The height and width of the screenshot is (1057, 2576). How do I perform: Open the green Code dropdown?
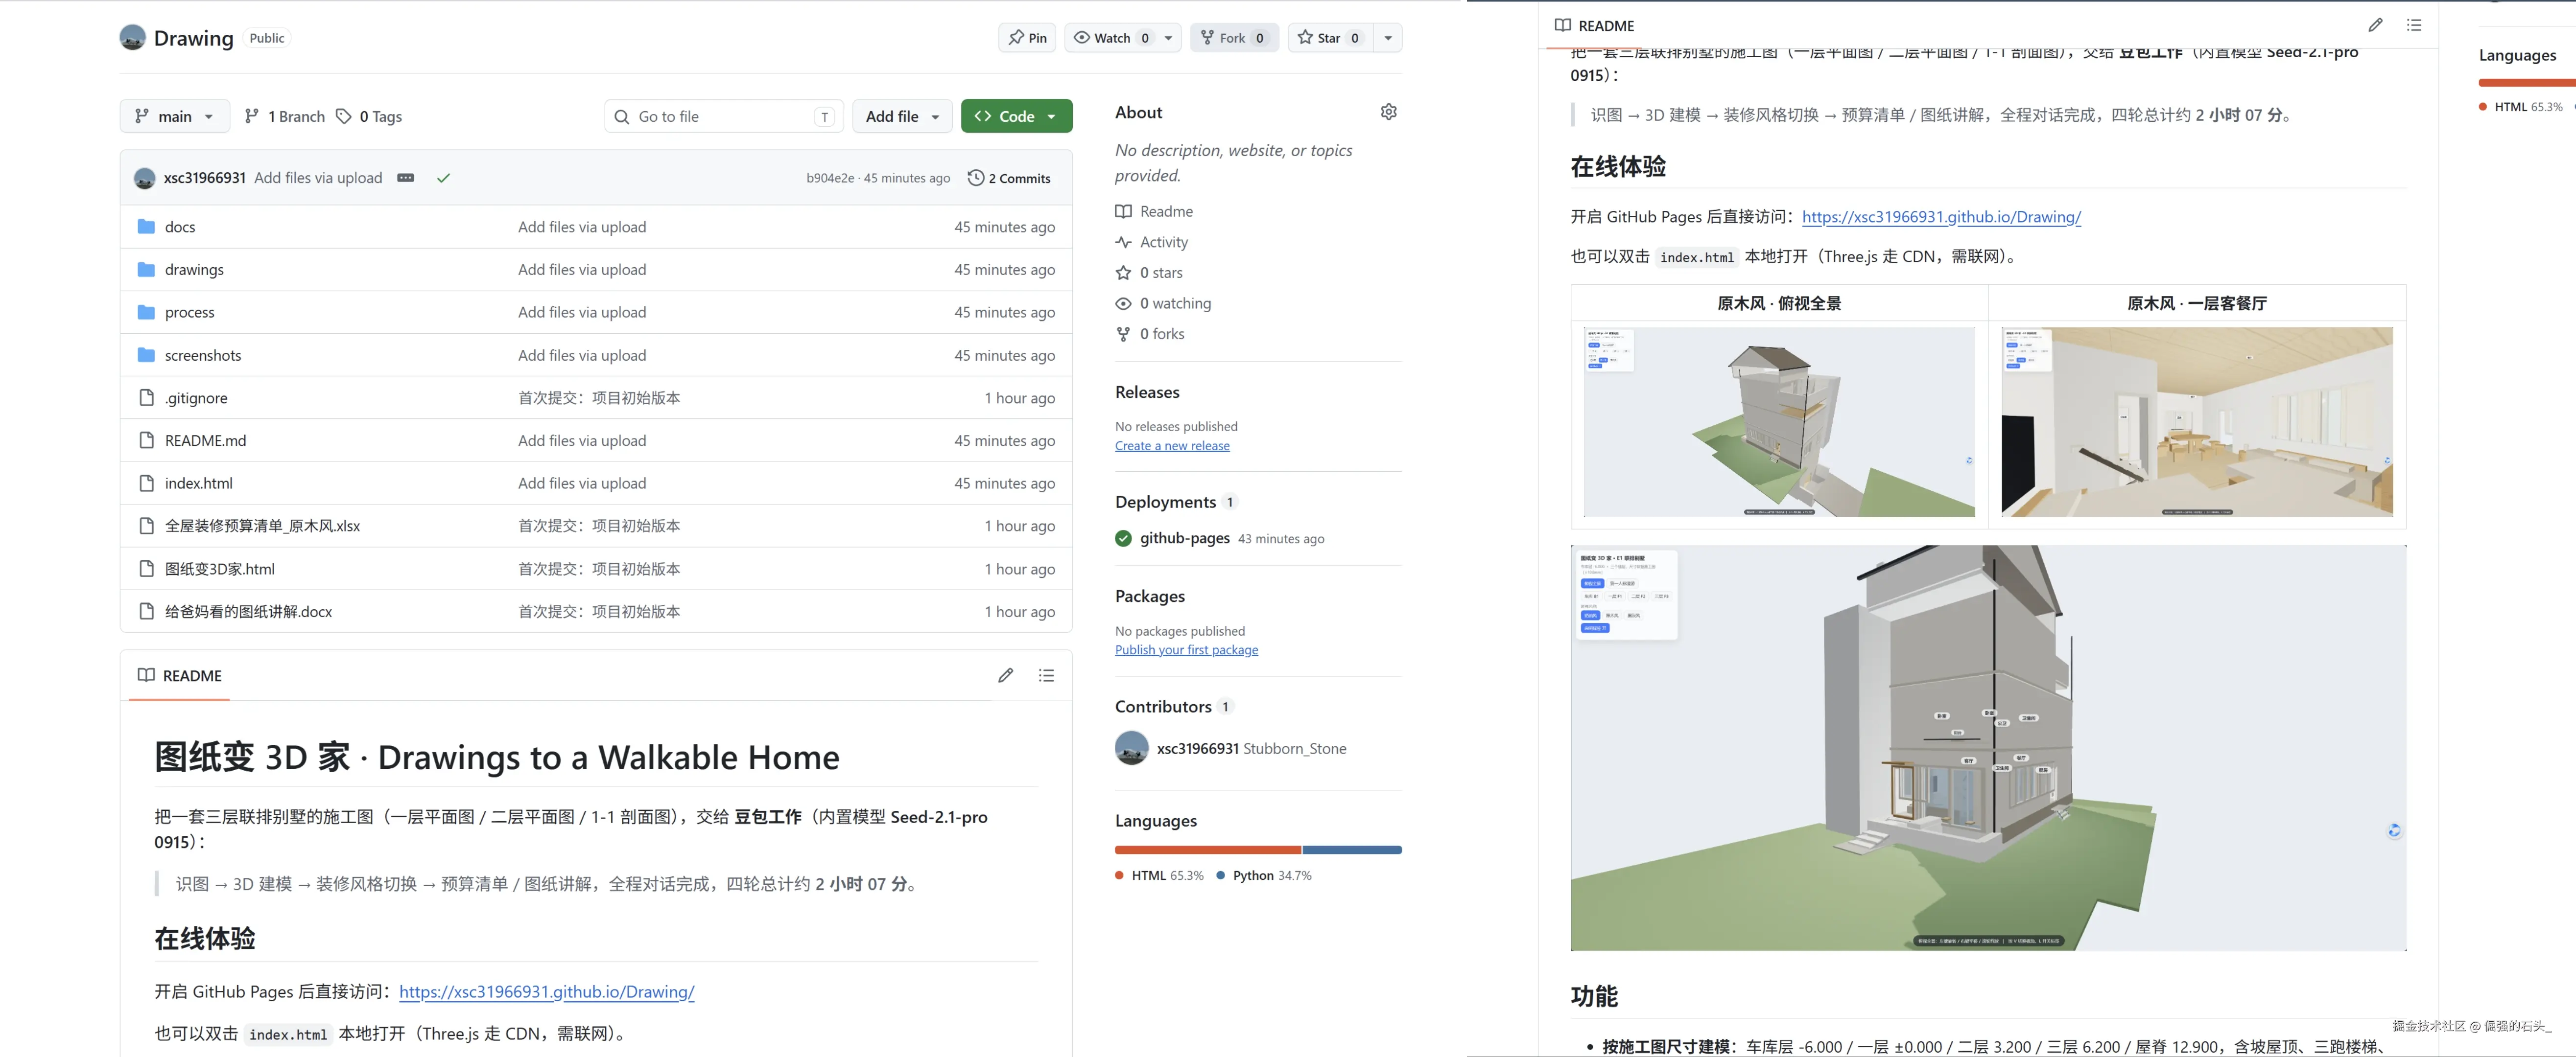point(1016,116)
